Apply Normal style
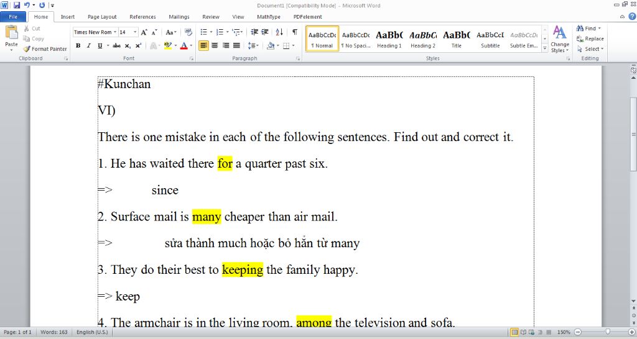The height and width of the screenshot is (339, 637). 322,39
